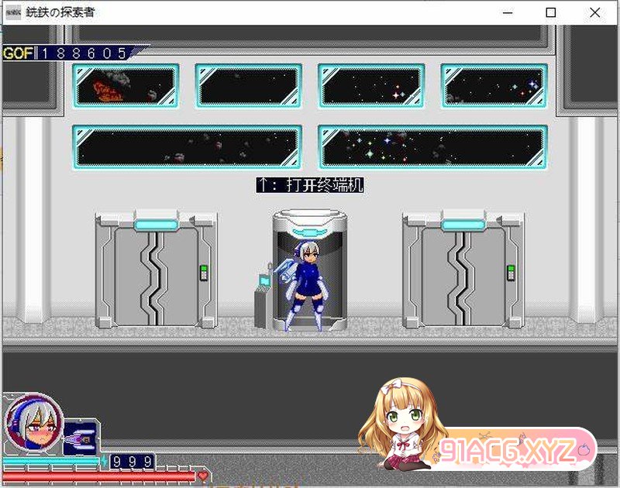The width and height of the screenshot is (620, 488).
Task: Click the left sliding metal door
Action: tap(157, 271)
